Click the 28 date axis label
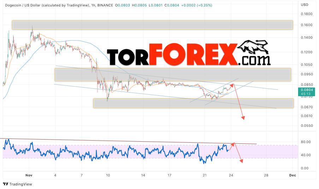The image size is (319, 189). [x=266, y=175]
